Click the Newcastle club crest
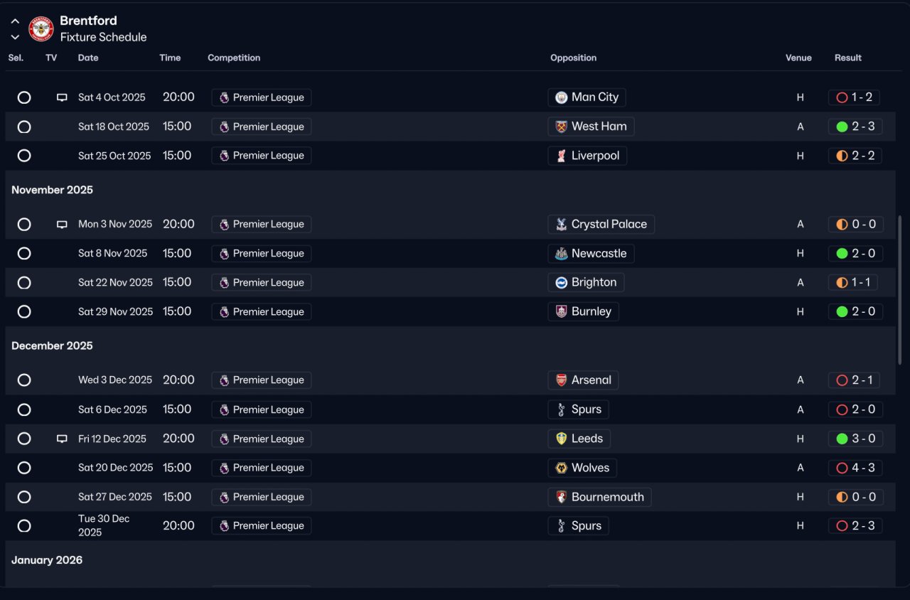Screen dimensions: 910x600 (x=562, y=254)
